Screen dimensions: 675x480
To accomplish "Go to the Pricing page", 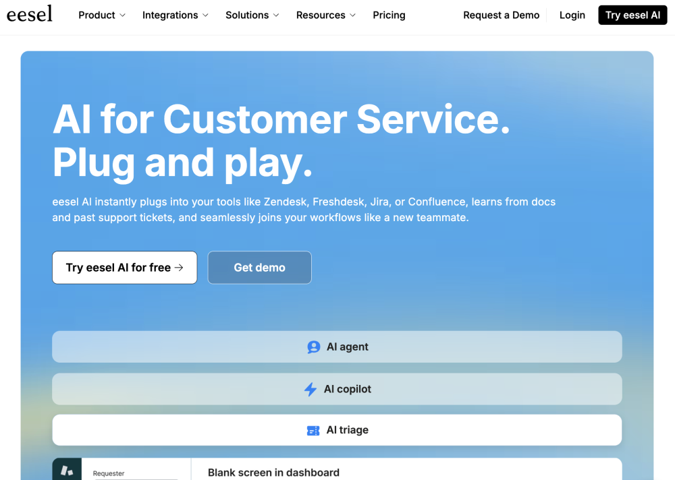I will point(389,15).
